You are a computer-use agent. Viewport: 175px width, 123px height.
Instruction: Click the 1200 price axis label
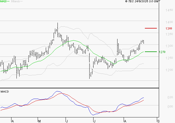169,70
